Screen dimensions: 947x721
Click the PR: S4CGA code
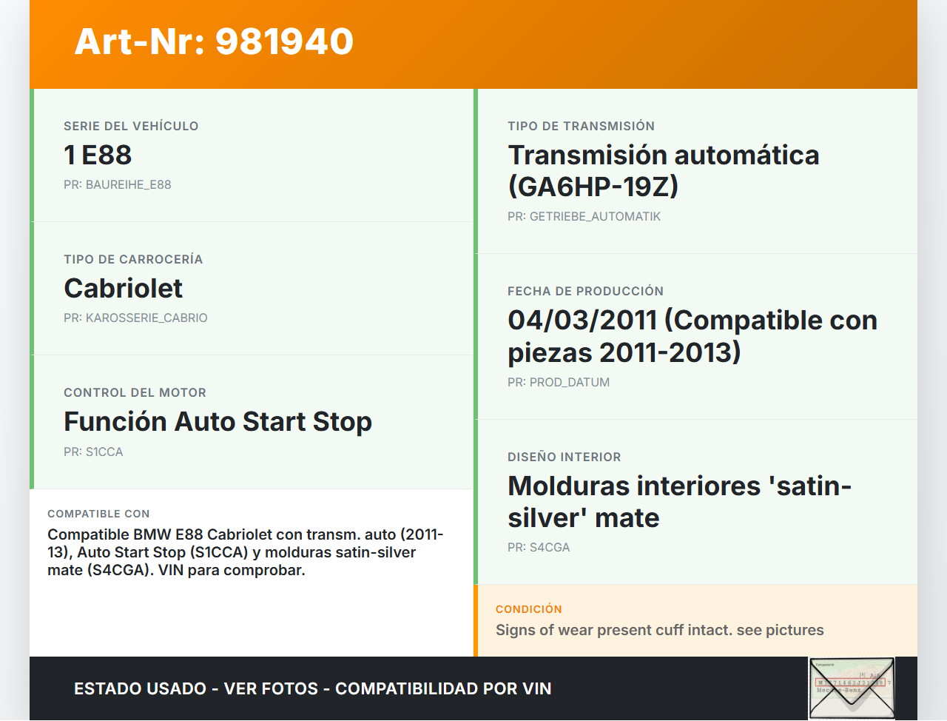click(539, 547)
